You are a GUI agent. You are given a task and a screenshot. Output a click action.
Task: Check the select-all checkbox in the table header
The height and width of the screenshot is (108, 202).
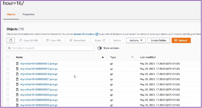[x=8, y=57]
